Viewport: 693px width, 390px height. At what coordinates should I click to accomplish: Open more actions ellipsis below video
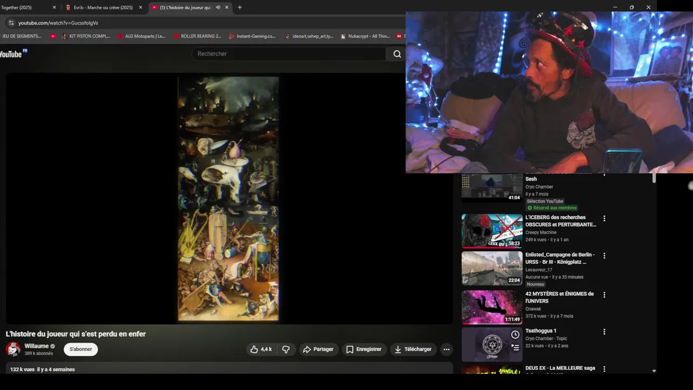(446, 349)
